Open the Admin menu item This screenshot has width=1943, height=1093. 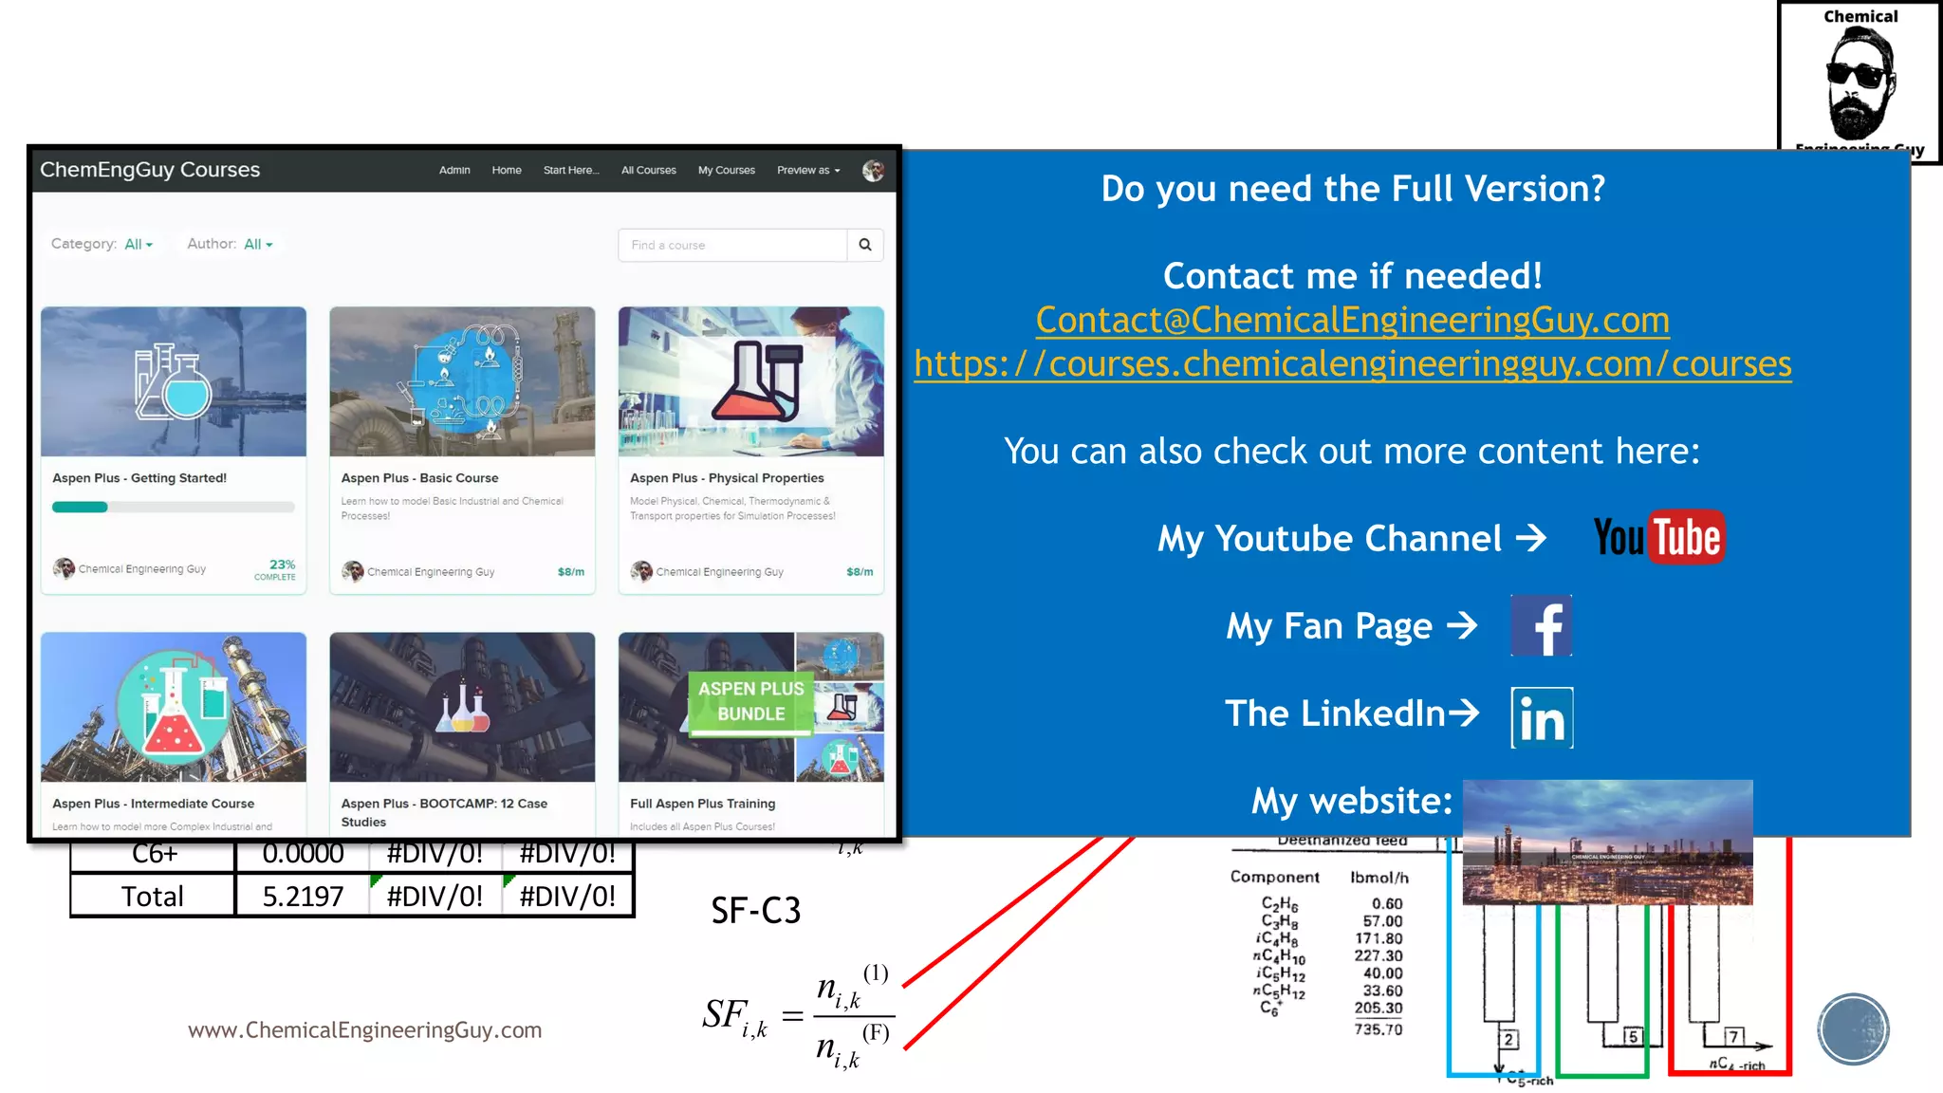click(454, 171)
